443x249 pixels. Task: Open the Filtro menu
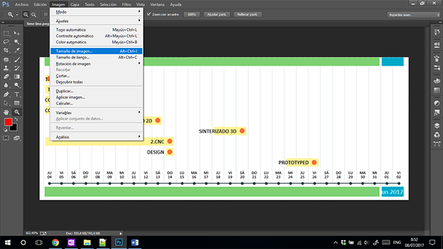127,4
